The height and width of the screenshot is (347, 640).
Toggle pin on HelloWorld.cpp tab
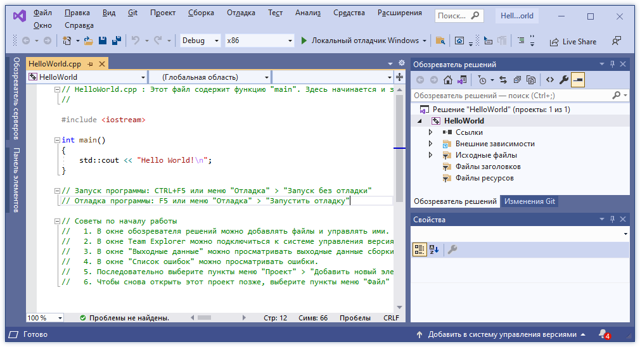pos(91,64)
